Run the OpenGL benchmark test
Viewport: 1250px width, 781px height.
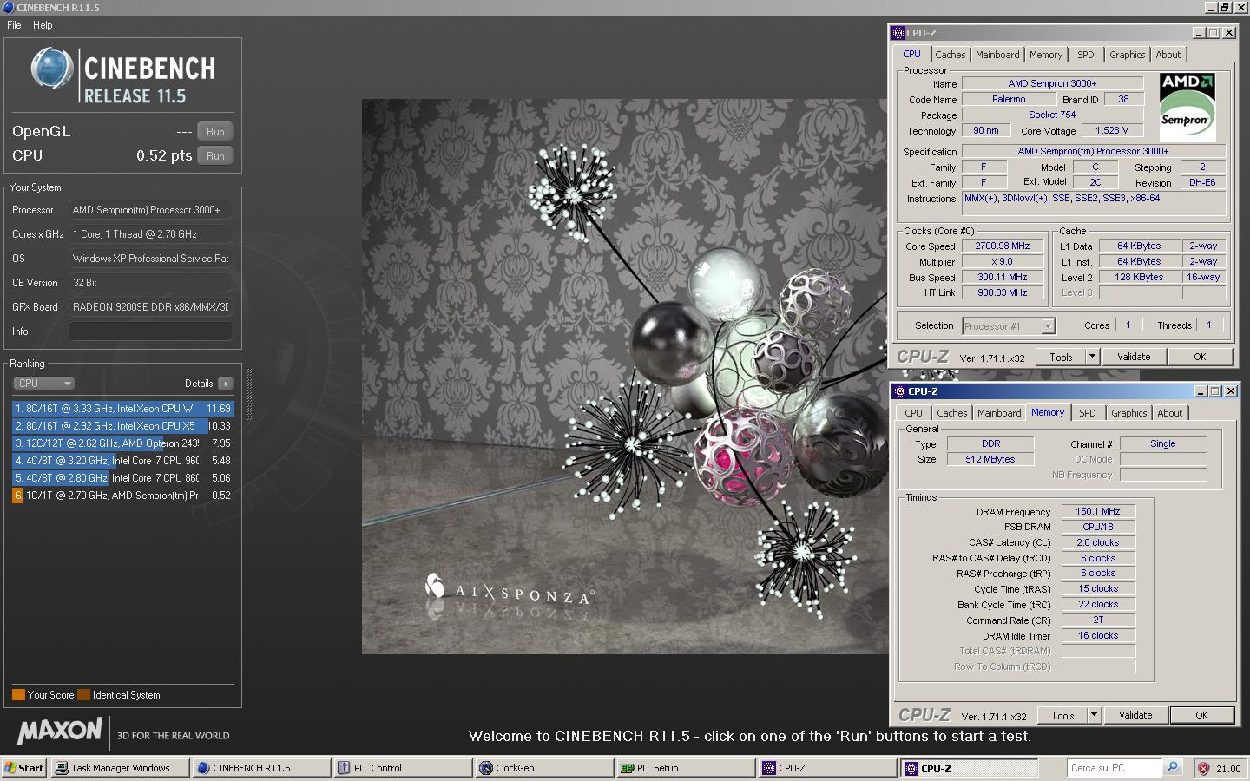(x=215, y=132)
